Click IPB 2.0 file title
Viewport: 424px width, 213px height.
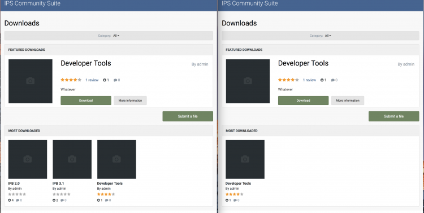tap(14, 183)
